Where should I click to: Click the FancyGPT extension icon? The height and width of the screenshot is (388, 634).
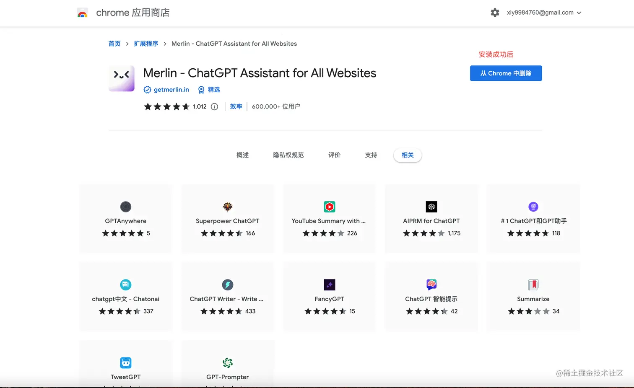pos(330,285)
